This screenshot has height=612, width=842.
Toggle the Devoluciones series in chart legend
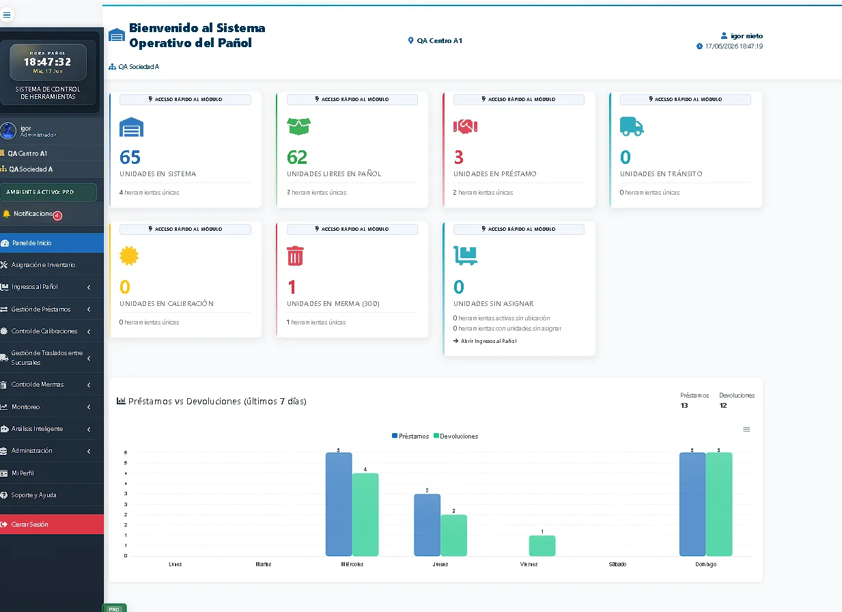point(455,436)
